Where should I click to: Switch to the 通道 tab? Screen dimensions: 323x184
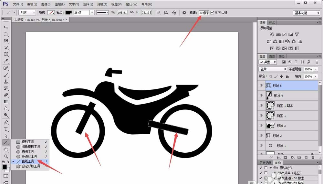pos(272,56)
